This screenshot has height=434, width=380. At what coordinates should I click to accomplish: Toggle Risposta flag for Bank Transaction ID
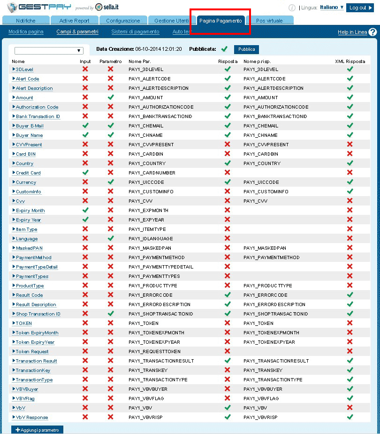tap(228, 116)
